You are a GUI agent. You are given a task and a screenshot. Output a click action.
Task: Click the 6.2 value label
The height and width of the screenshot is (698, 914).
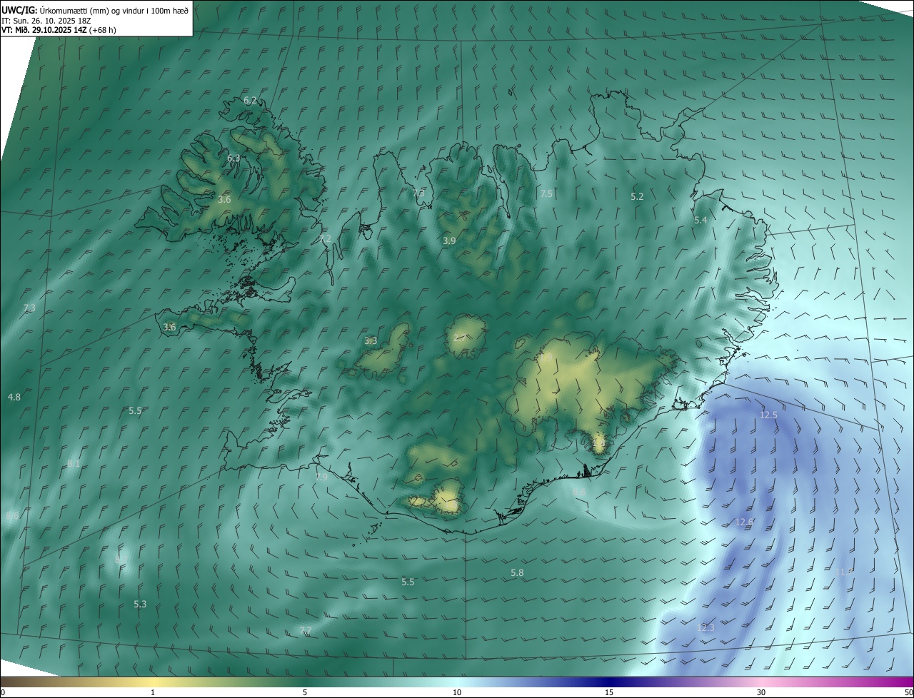tap(250, 101)
